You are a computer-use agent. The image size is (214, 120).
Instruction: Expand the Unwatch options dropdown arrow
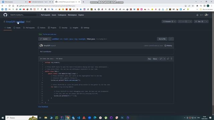coord(175,21)
